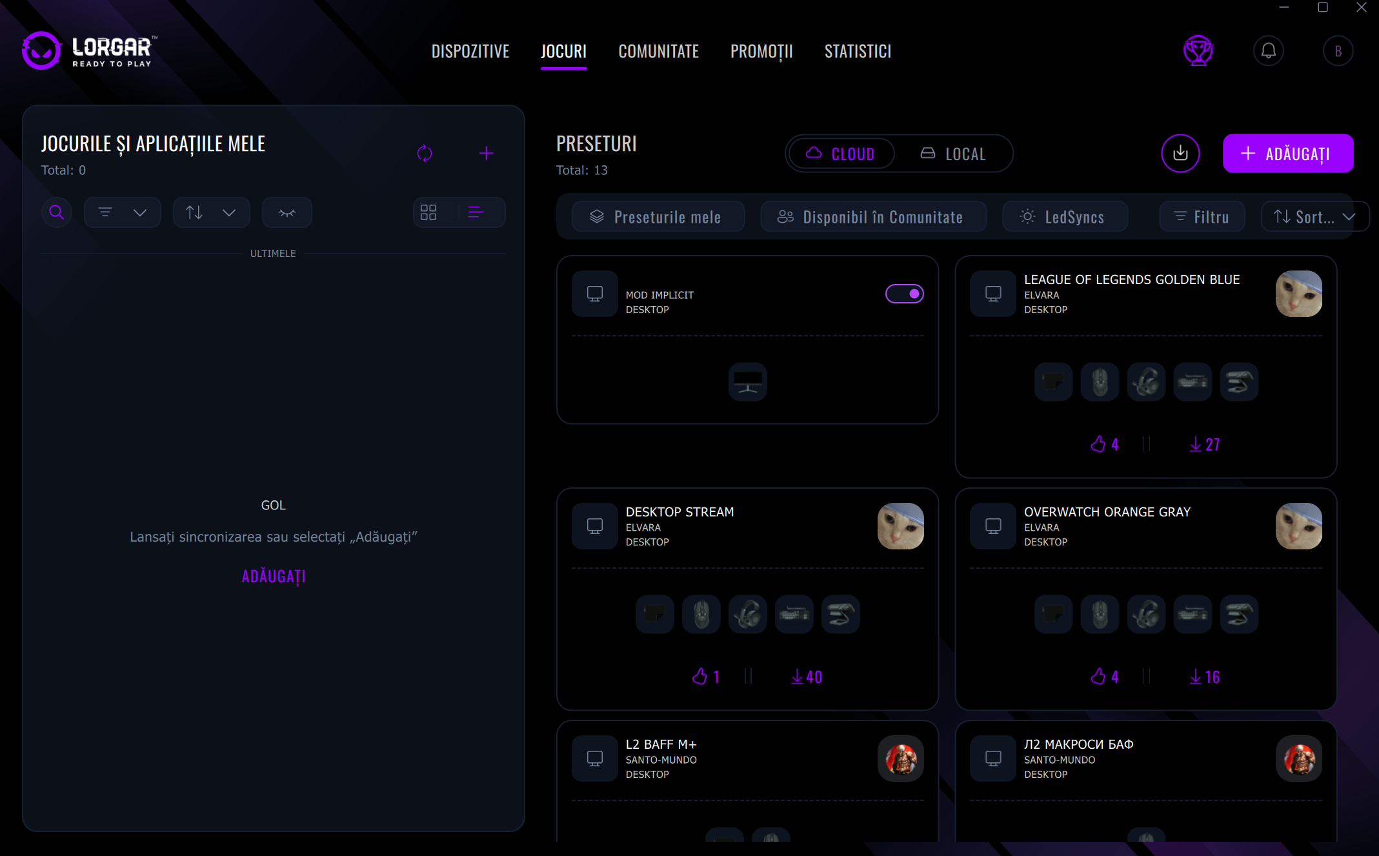Expand the games sort order dropdown

[211, 212]
